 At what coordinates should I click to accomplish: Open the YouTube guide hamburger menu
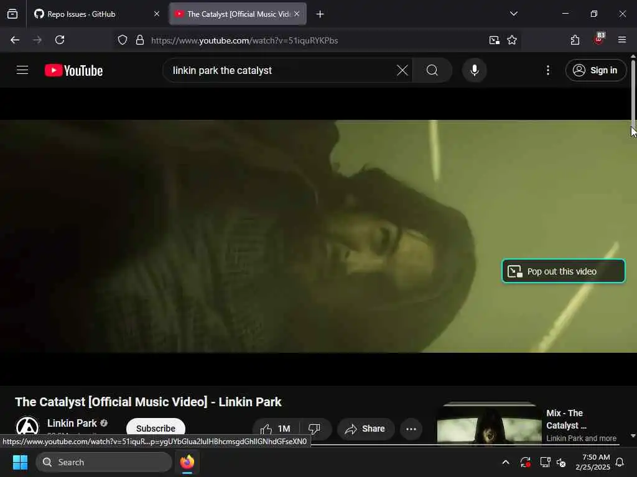click(x=22, y=70)
